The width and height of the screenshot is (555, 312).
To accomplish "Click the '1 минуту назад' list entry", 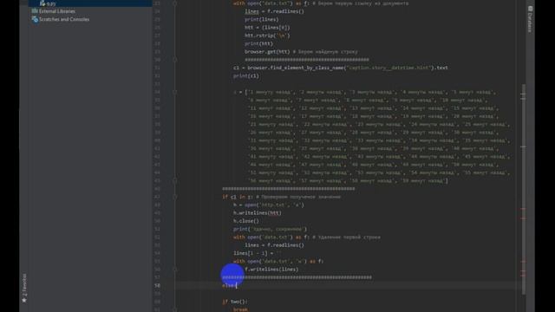I will [271, 92].
